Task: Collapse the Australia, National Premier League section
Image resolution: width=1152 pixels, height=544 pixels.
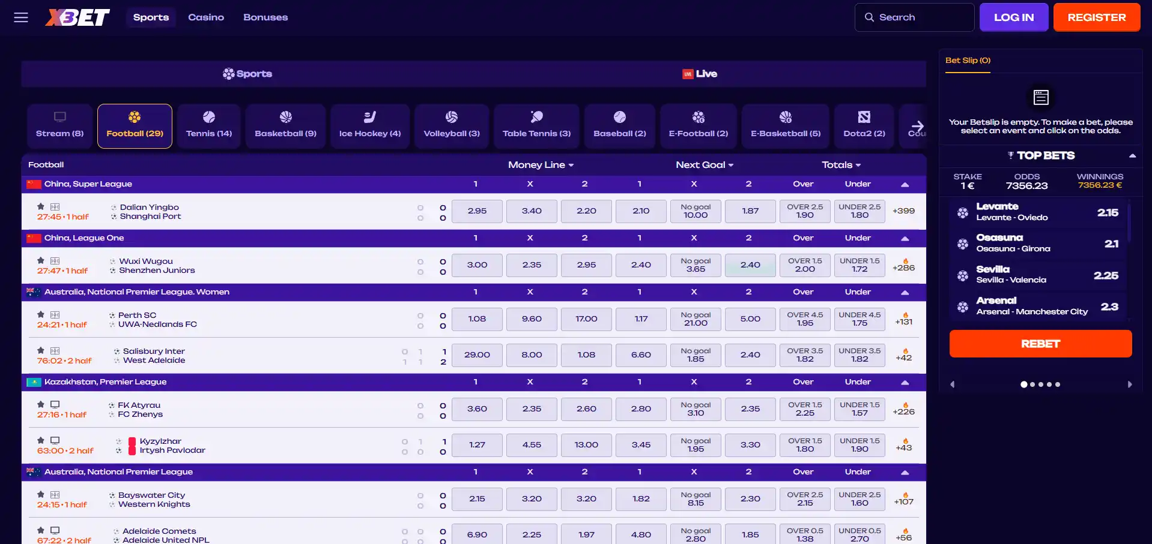Action: pyautogui.click(x=905, y=473)
